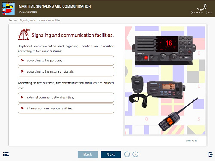Click the handheld walkie-talkie image
The height and width of the screenshot is (161, 215).
178,115
